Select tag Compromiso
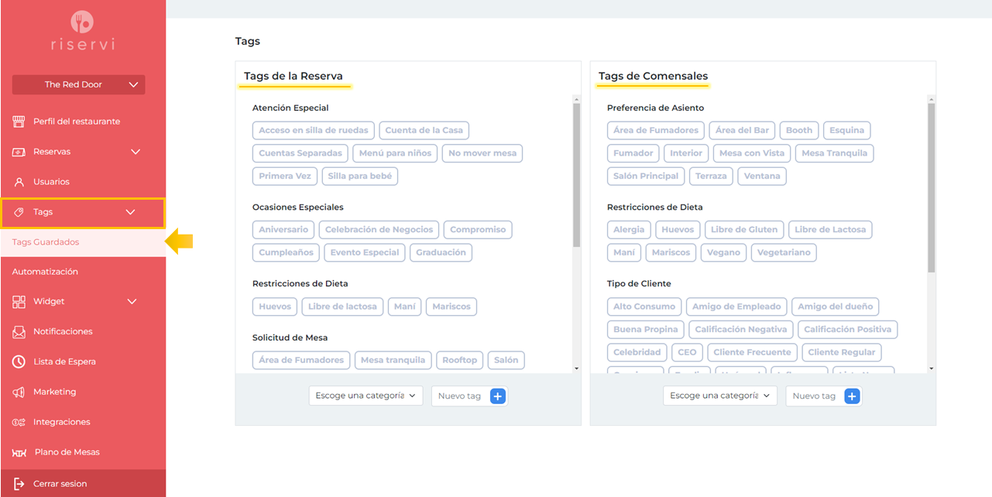Screen dimensions: 992x497 (x=478, y=229)
